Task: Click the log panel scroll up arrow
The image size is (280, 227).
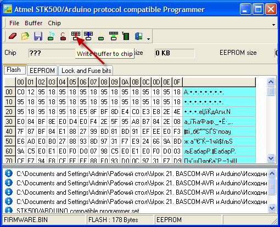Action: coord(272,173)
